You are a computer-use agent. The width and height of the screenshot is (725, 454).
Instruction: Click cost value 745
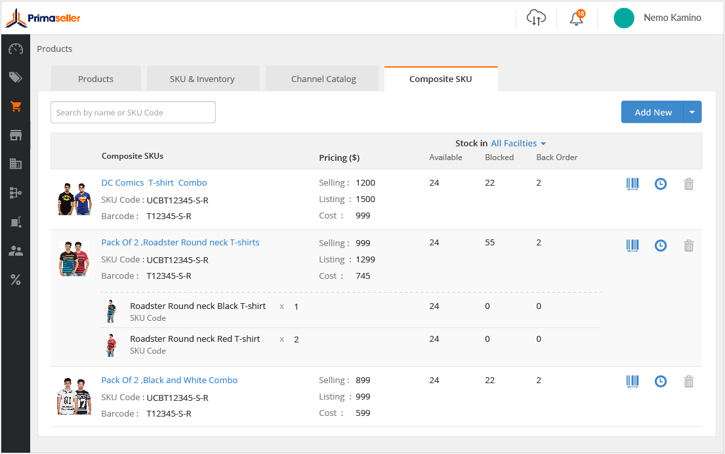point(363,276)
